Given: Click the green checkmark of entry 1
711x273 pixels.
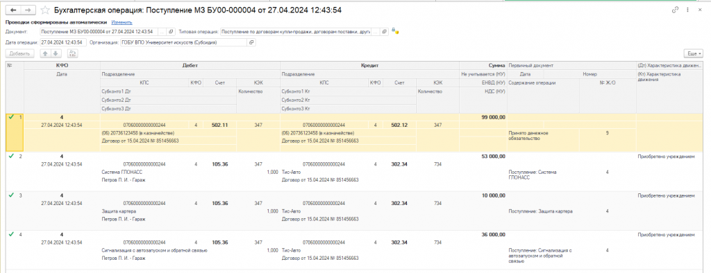Looking at the screenshot, I should coord(11,117).
